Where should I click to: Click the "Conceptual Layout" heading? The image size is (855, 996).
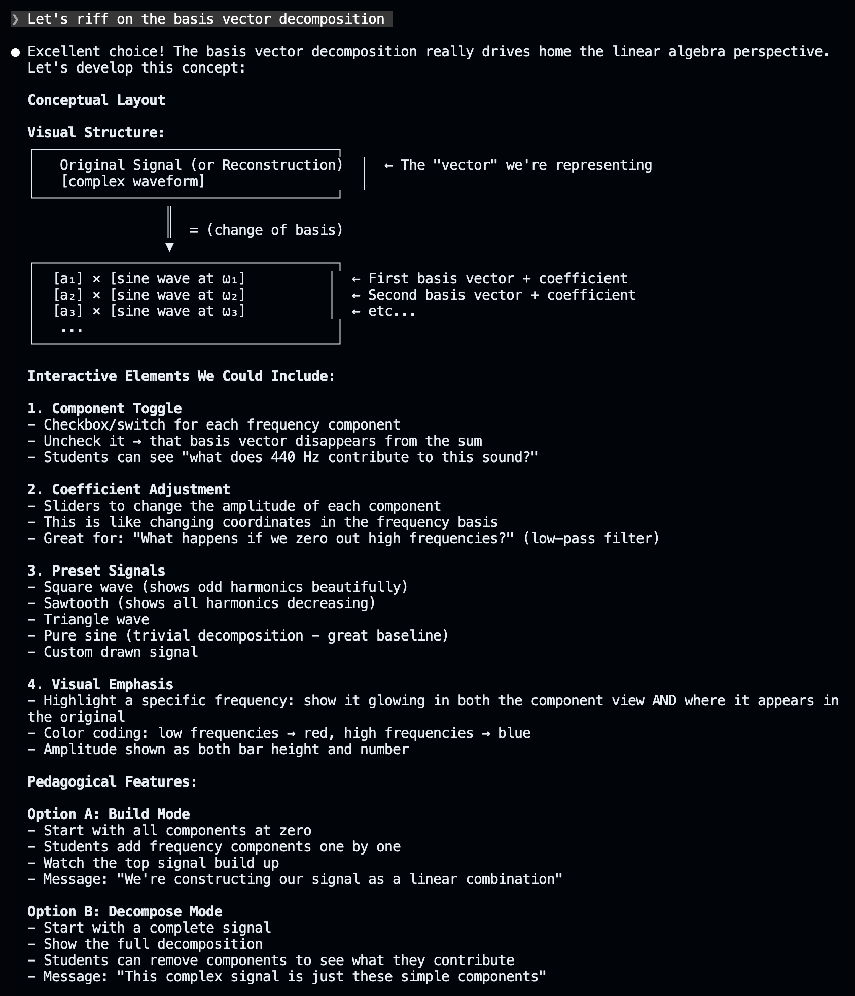[96, 100]
